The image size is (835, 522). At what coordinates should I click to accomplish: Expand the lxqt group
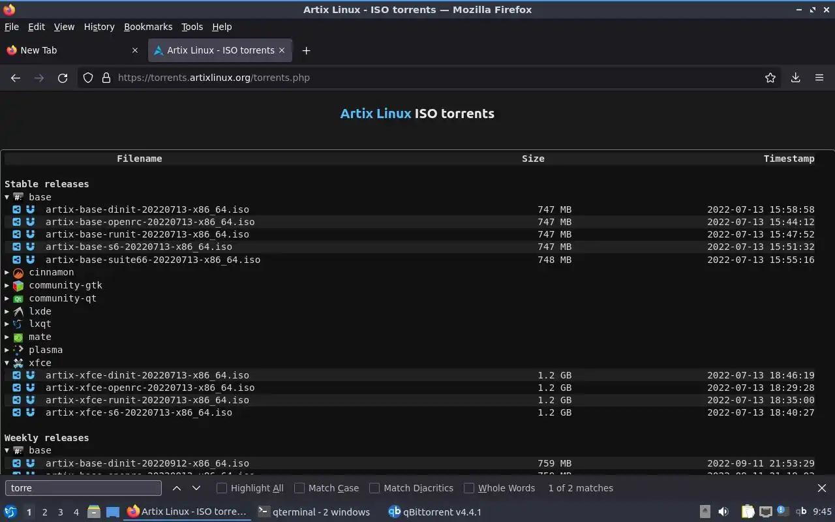(7, 324)
